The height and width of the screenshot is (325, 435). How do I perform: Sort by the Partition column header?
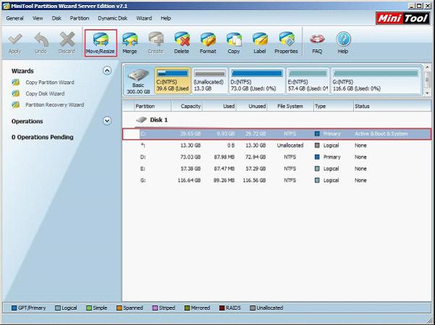152,106
